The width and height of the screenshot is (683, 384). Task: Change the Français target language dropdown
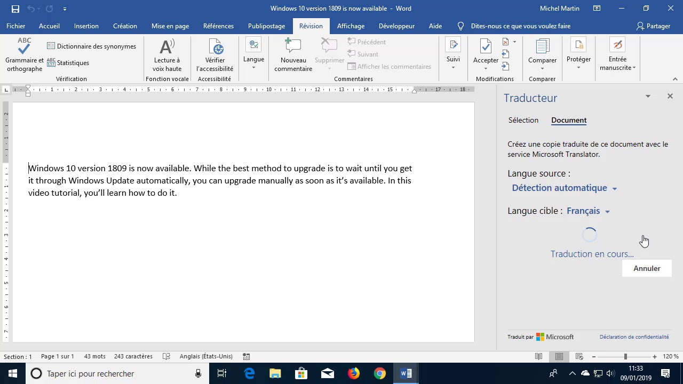click(x=588, y=211)
